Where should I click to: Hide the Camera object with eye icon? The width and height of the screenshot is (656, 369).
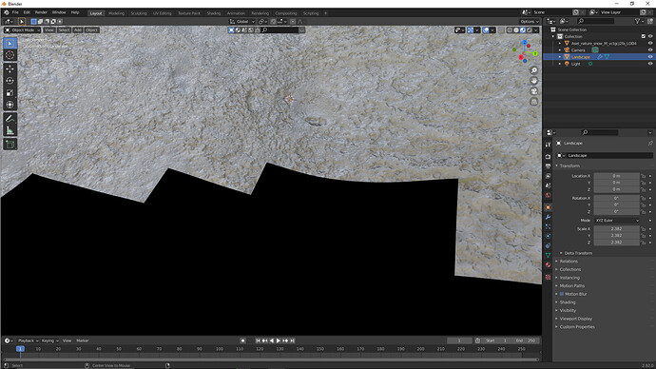[650, 49]
